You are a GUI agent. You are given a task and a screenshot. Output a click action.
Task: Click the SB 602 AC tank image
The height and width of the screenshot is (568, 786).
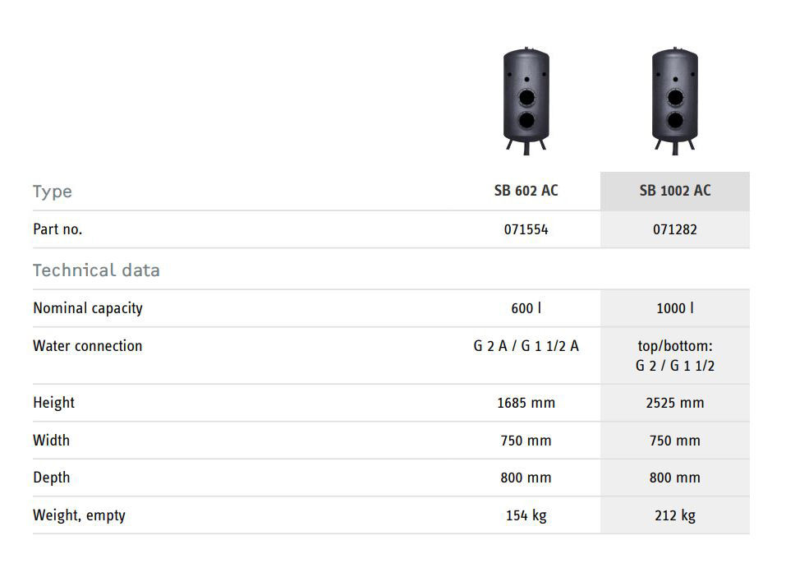526,100
